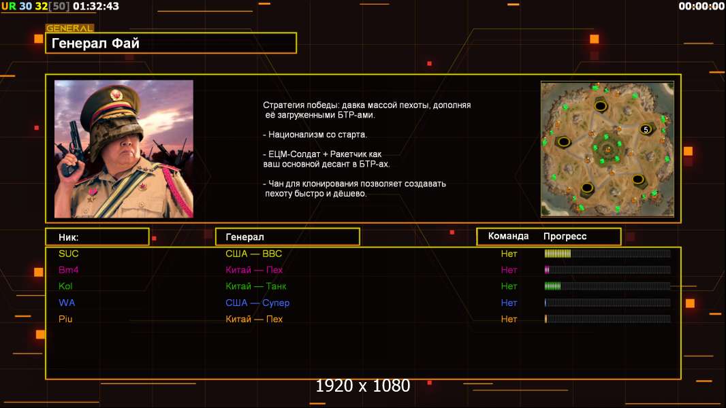Viewport: 726px width, 408px height.
Task: Click Piu's Китай — Пех general entry
Action: point(254,319)
